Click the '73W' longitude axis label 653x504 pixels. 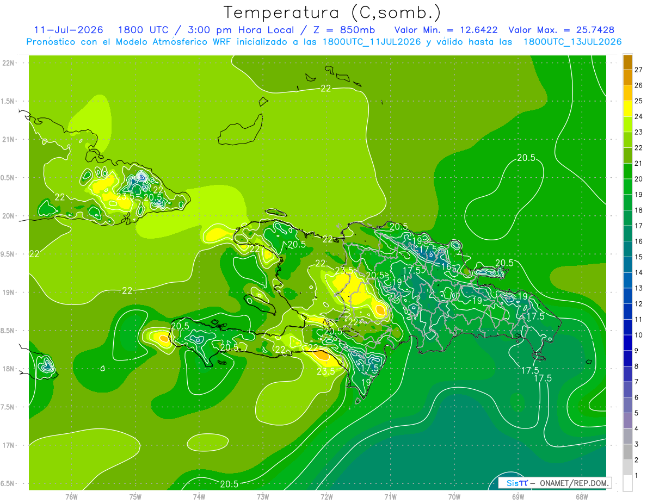pos(263,496)
